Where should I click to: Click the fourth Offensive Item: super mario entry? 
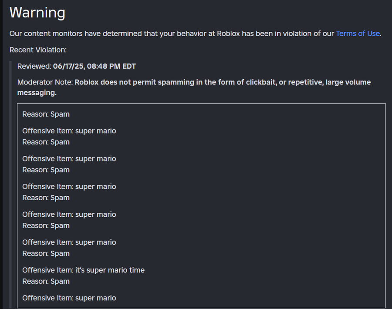(x=69, y=215)
